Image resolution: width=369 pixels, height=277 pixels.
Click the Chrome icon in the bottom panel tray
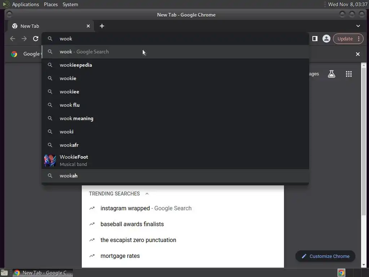(x=341, y=273)
